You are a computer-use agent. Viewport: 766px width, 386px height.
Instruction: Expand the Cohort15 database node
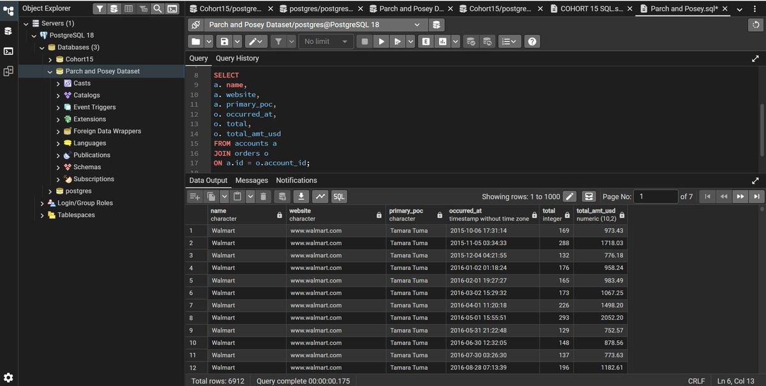50,59
